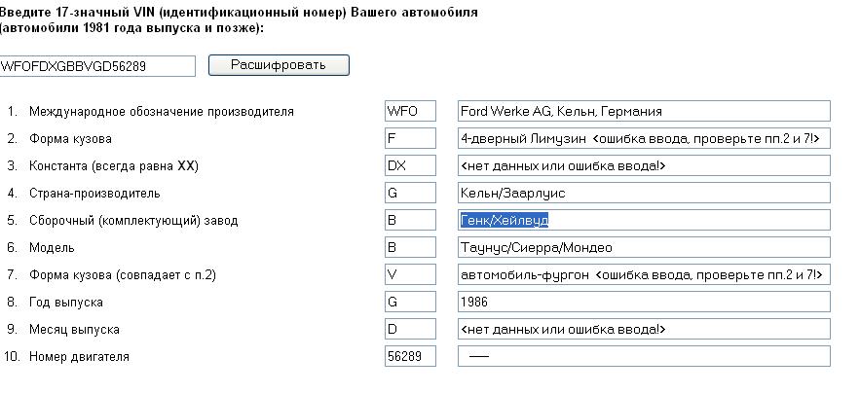Viewport: 860px width, 394px height.
Task: Click the Ford Werke AG description field
Action: 644,112
